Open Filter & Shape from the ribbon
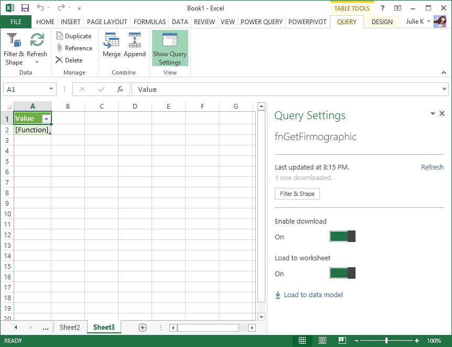 [14, 49]
